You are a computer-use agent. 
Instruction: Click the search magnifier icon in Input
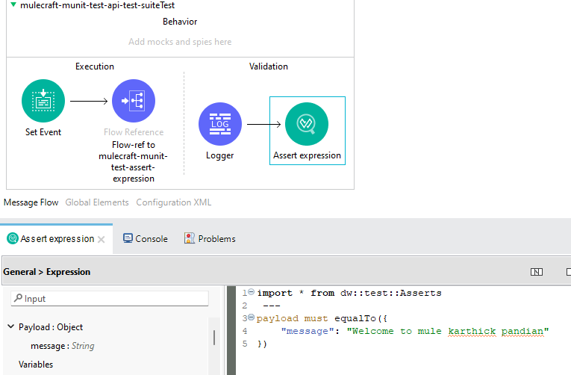point(19,299)
